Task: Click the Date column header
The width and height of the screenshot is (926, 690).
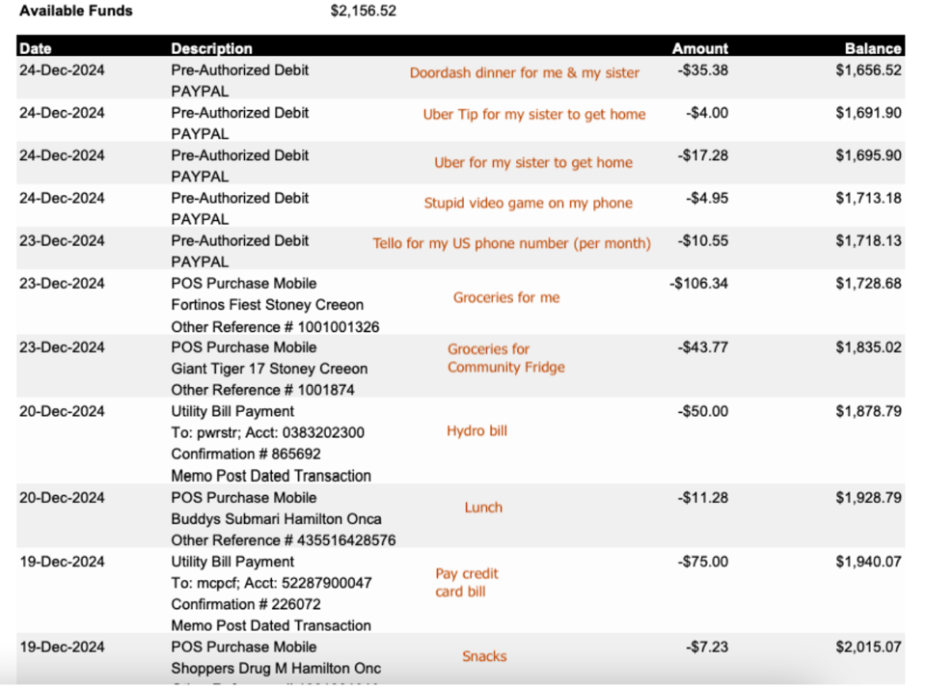Action: point(36,48)
